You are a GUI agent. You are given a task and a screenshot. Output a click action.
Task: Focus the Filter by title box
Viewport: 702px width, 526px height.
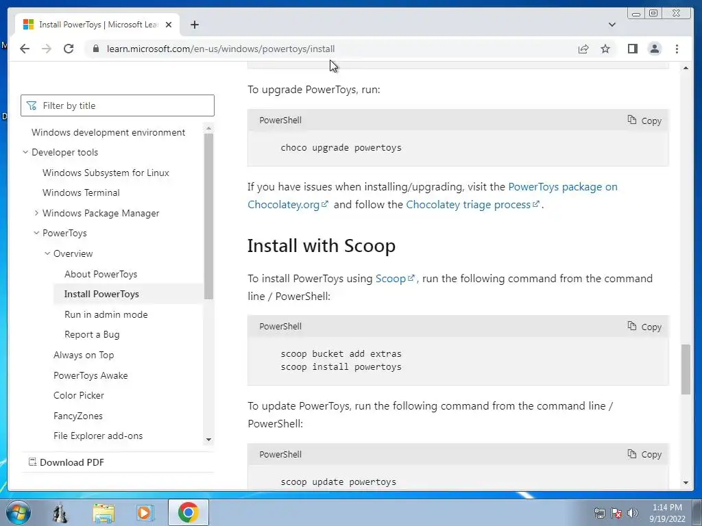[117, 105]
